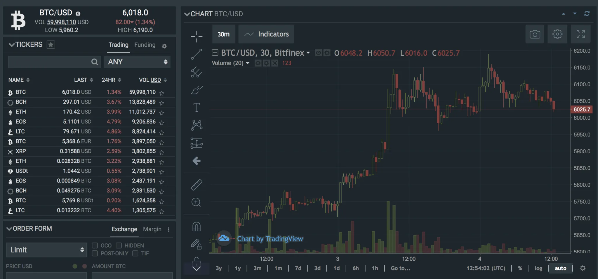Select the ruler measure tool
The width and height of the screenshot is (598, 279).
click(197, 185)
